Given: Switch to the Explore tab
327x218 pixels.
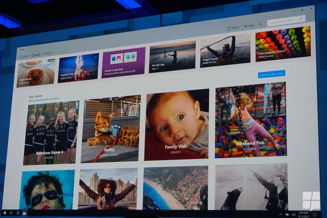Looking at the screenshot, I should (x=24, y=56).
